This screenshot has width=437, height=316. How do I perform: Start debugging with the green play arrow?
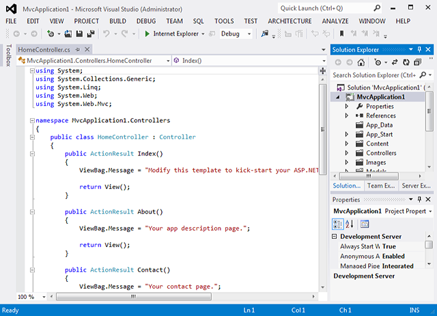(x=146, y=33)
